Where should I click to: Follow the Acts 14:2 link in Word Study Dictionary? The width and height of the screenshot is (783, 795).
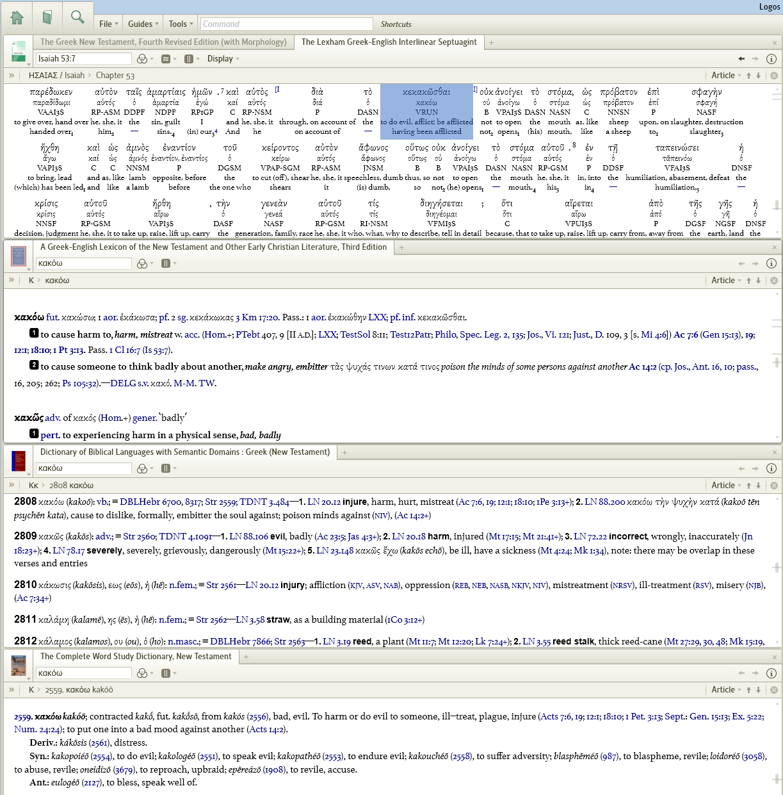coord(266,729)
